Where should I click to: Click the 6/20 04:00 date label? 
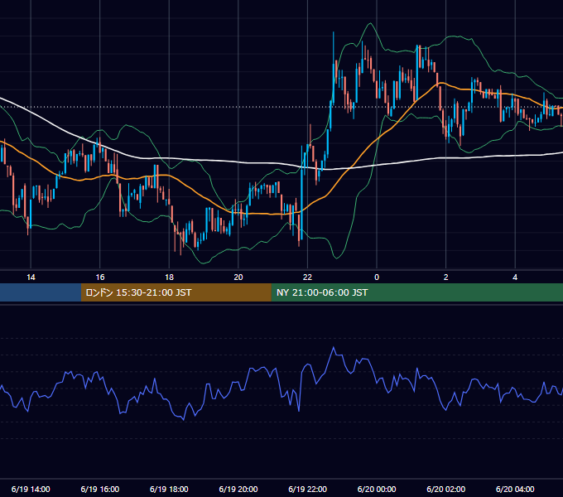pos(515,489)
